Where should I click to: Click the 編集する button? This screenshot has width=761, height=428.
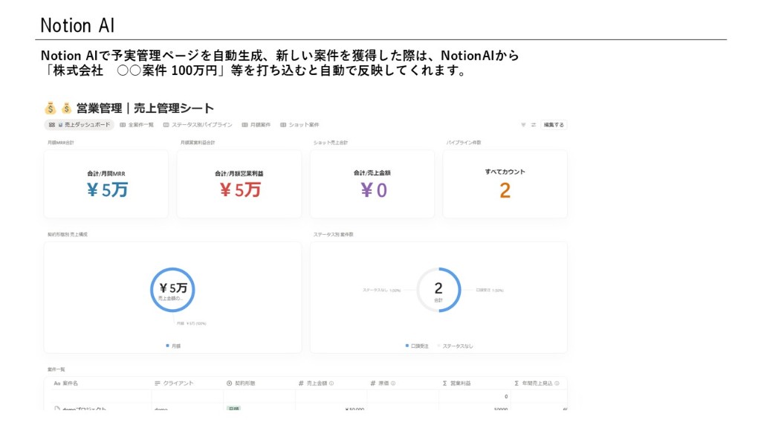pyautogui.click(x=554, y=126)
